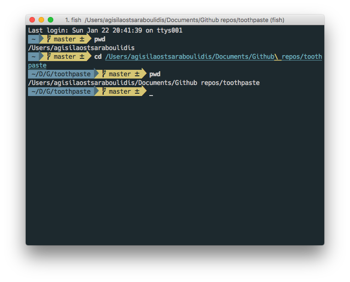
Task: Click the 'cd' command text
Action: (98, 56)
